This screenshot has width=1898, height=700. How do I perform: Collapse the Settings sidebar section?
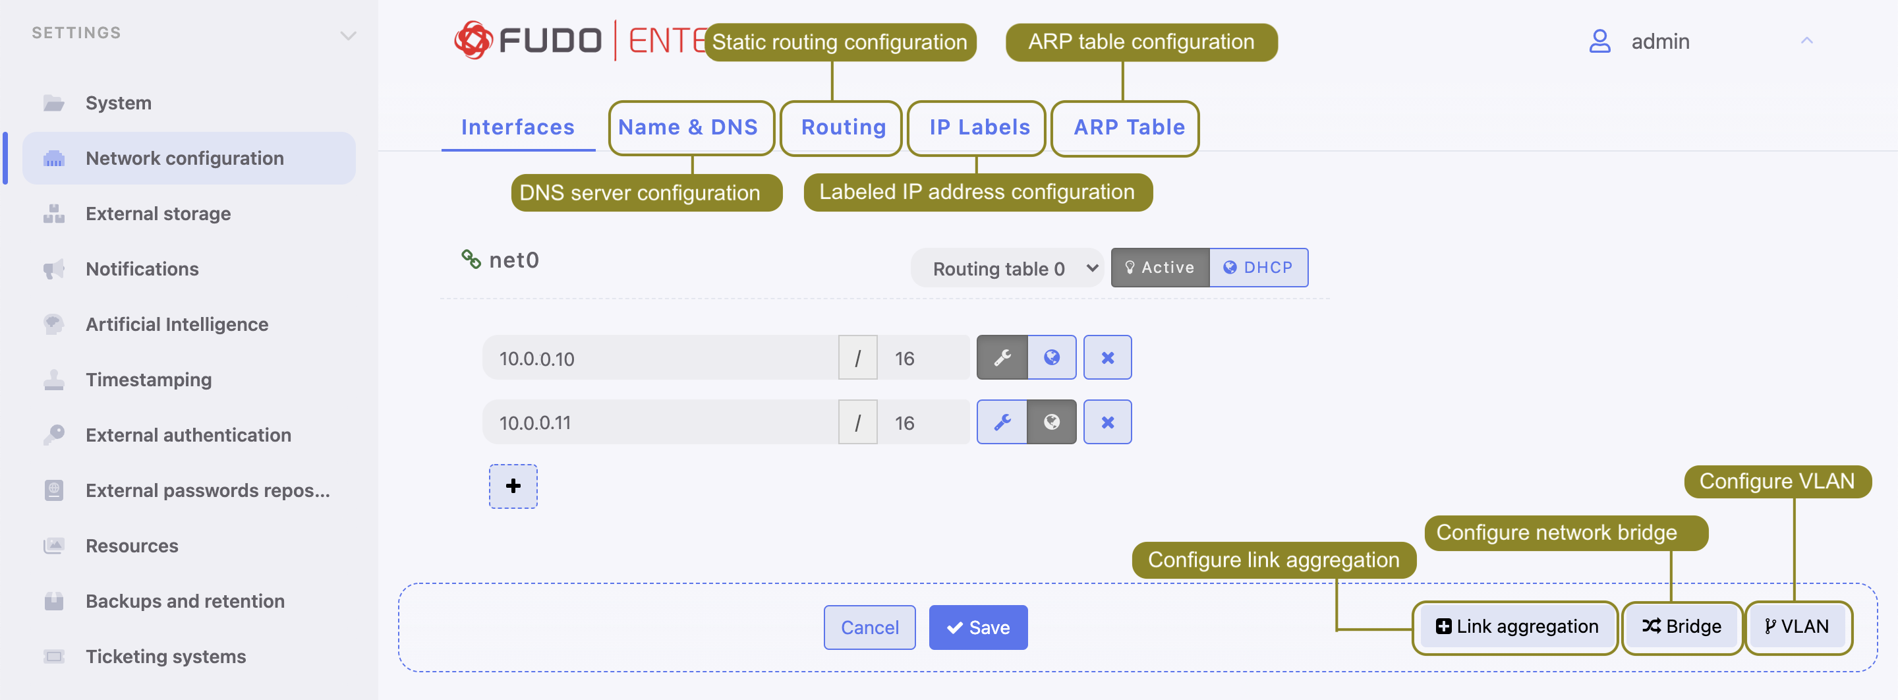348,36
